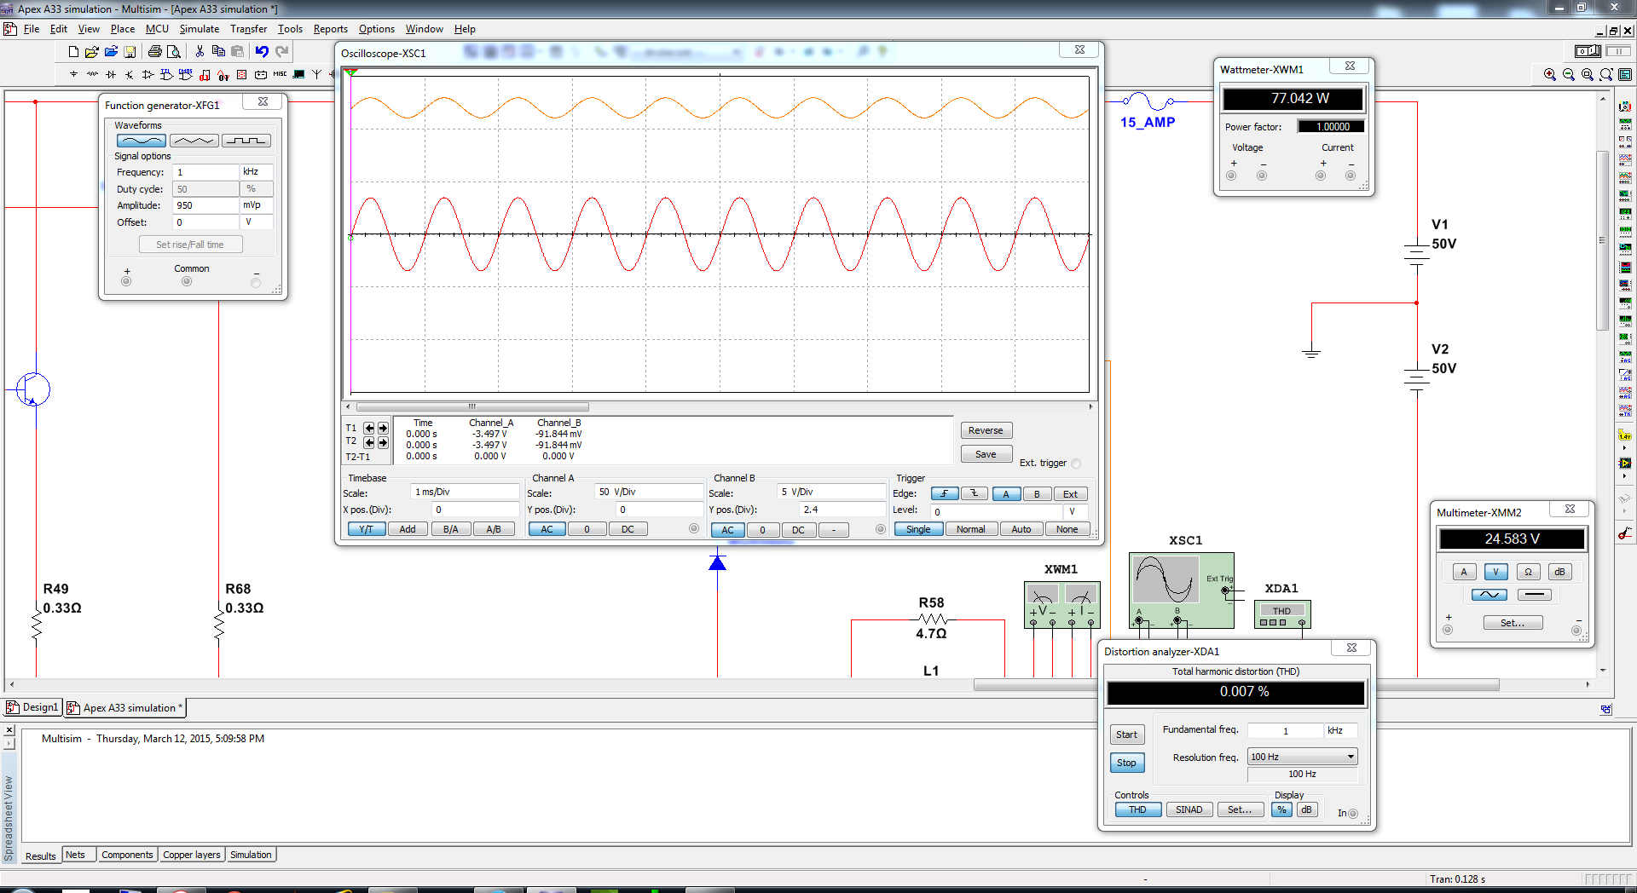
Task: Zoom in on the schematic
Action: pyautogui.click(x=1550, y=75)
